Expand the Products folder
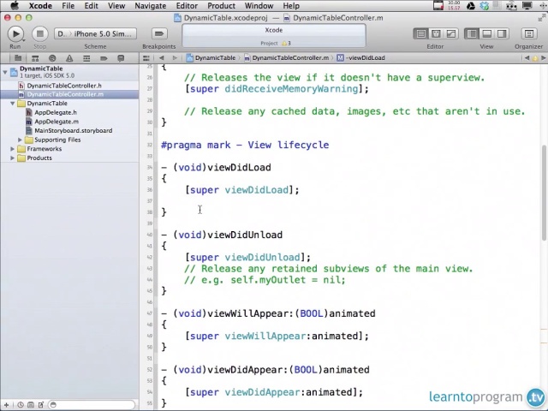This screenshot has height=411, width=548. [13, 158]
